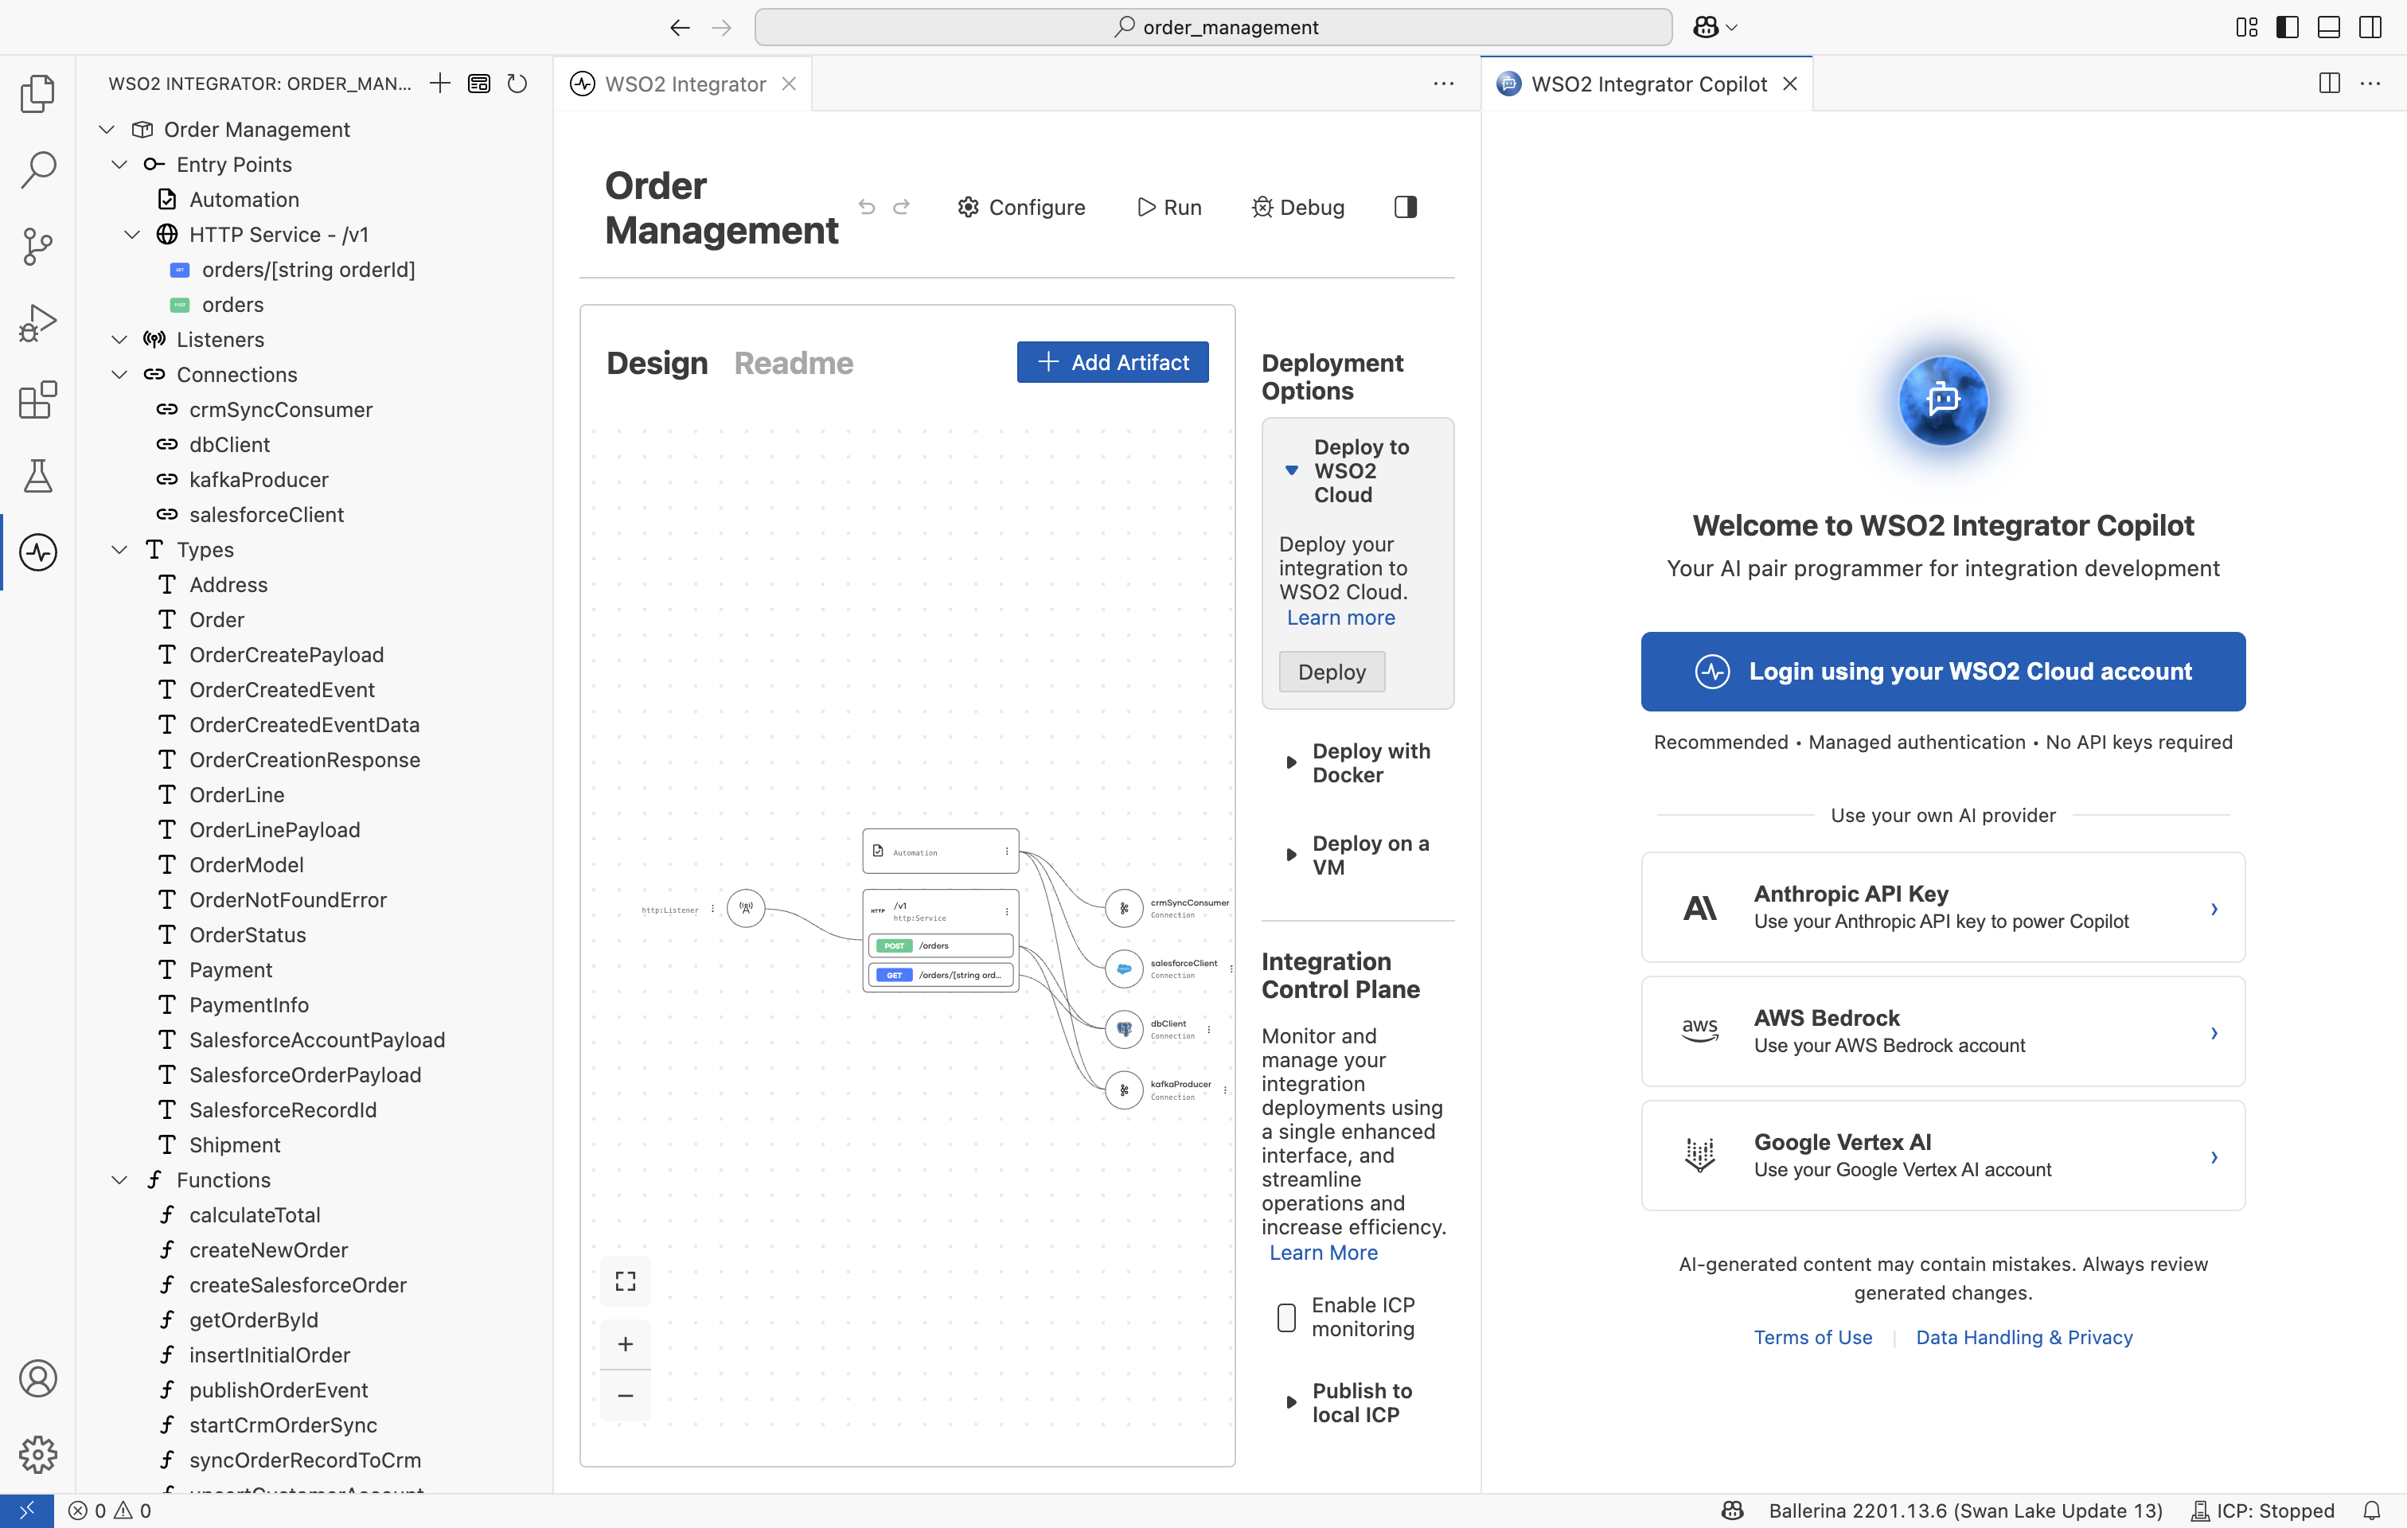
Task: Open Run and Debug view
Action: 38,323
